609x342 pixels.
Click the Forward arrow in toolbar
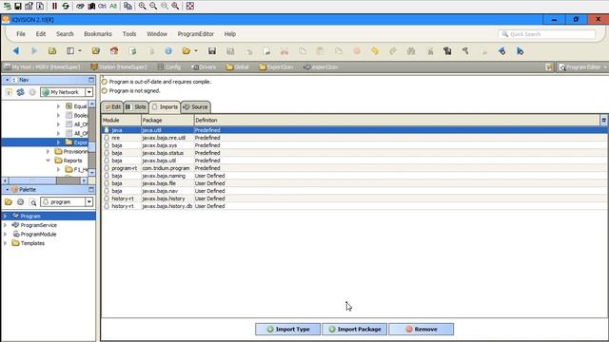34,50
